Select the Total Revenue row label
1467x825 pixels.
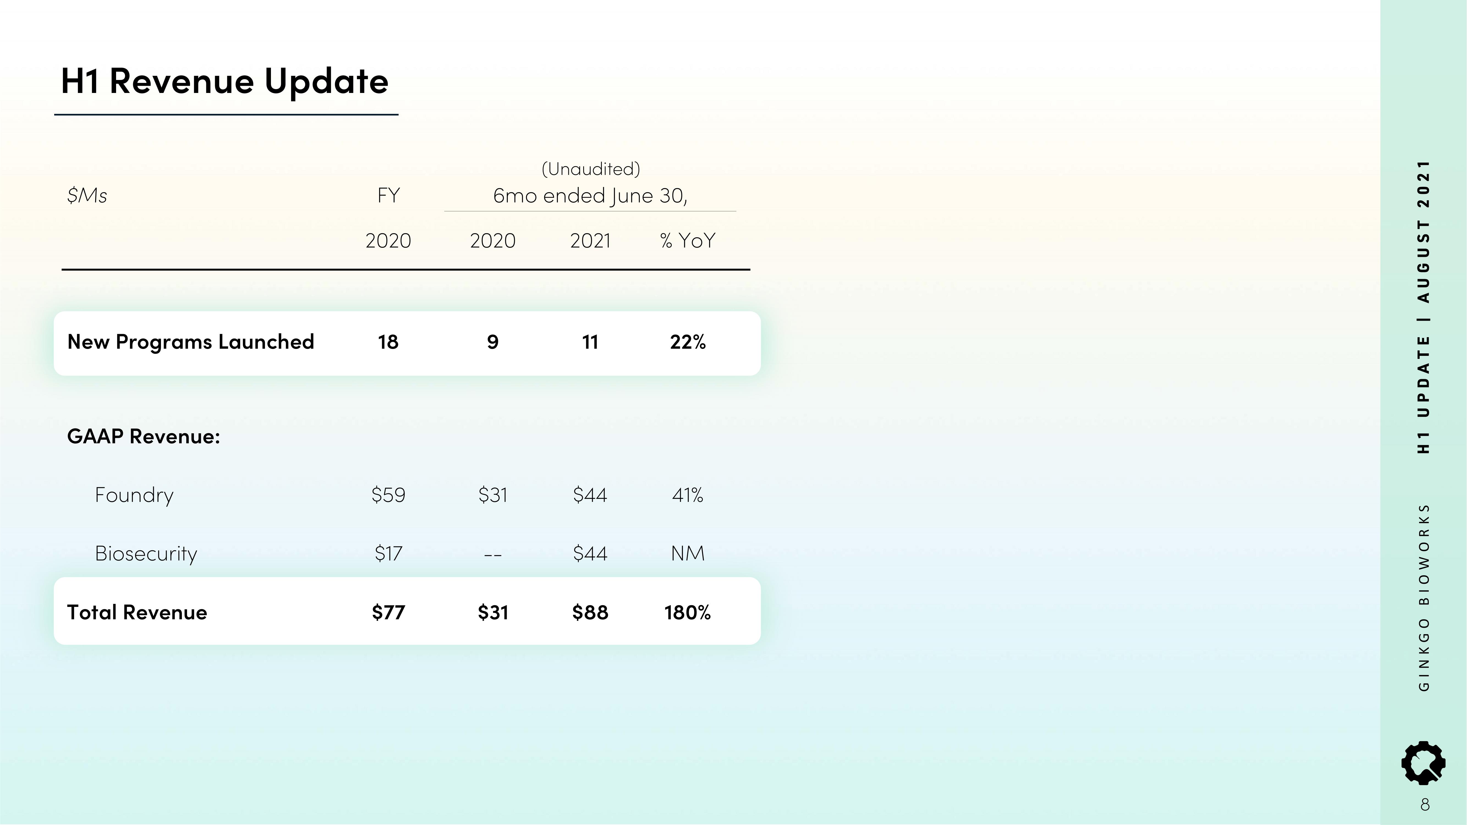(137, 613)
